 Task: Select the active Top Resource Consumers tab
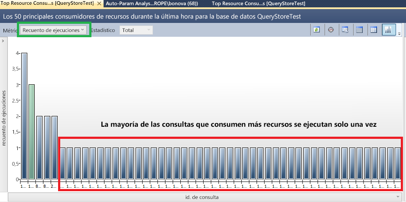47,3
